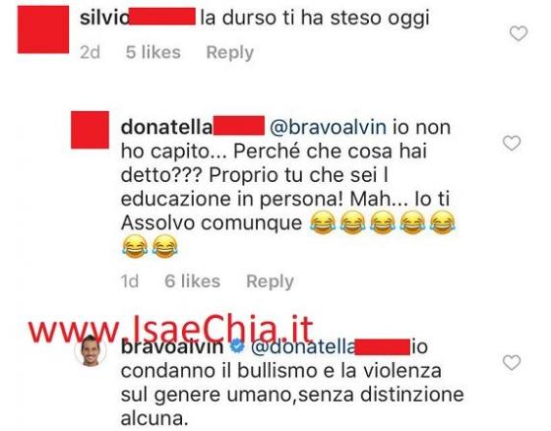
Task: Like donatella's comment with heart icon
Action: point(512,143)
